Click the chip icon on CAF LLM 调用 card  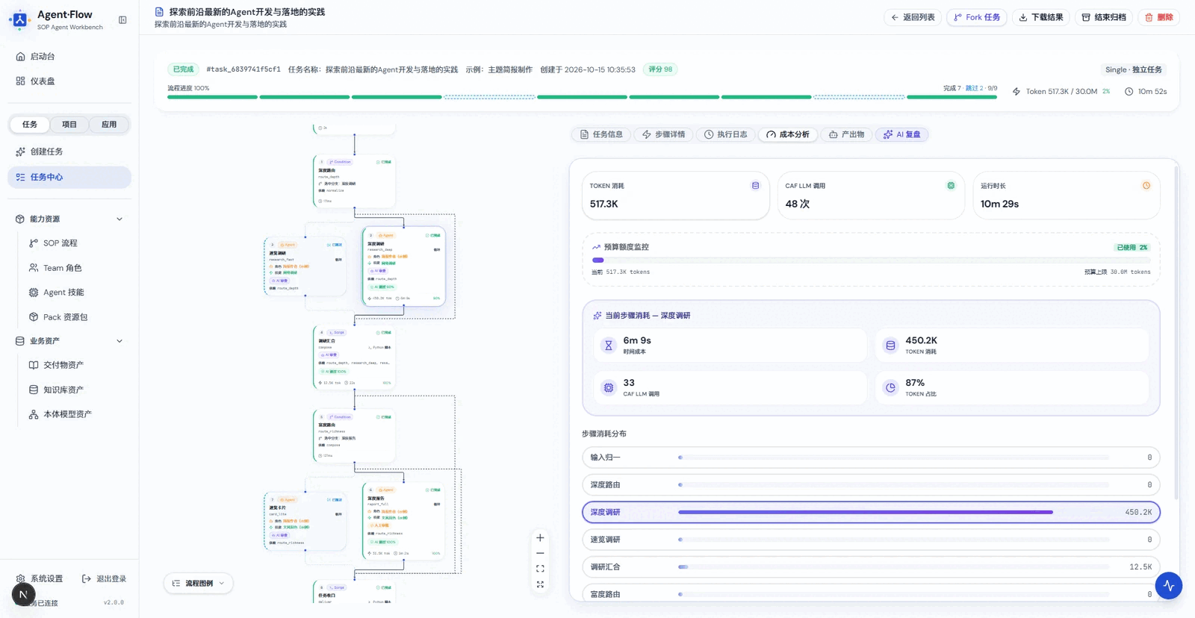coord(951,186)
